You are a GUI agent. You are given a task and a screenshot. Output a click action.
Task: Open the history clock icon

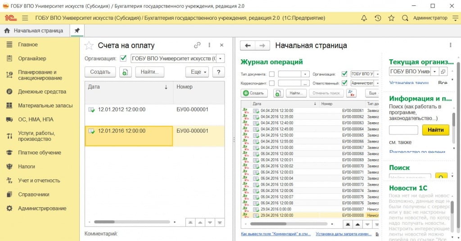tap(378, 18)
